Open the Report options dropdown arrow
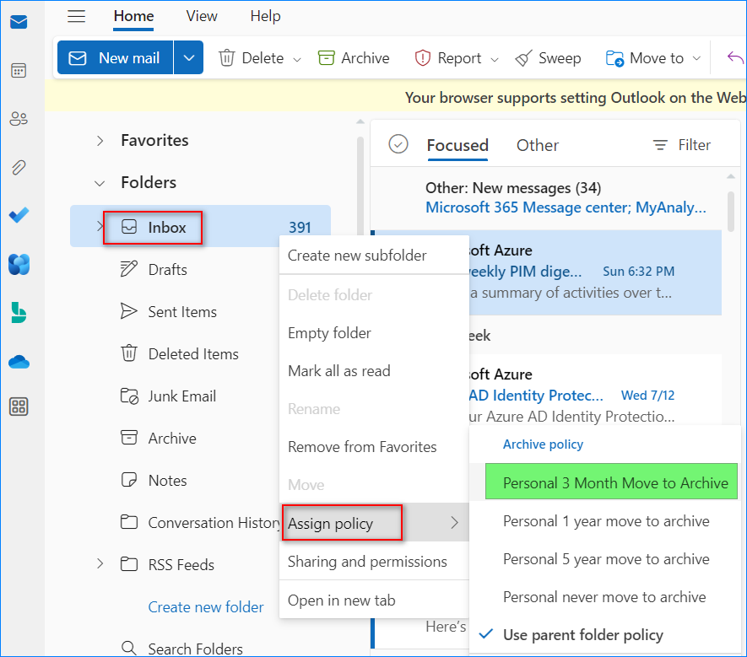 pyautogui.click(x=495, y=60)
